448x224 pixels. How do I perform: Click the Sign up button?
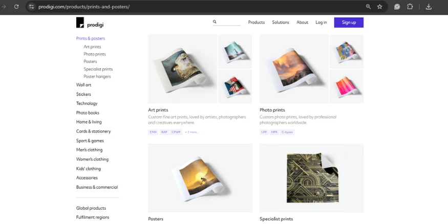(349, 23)
